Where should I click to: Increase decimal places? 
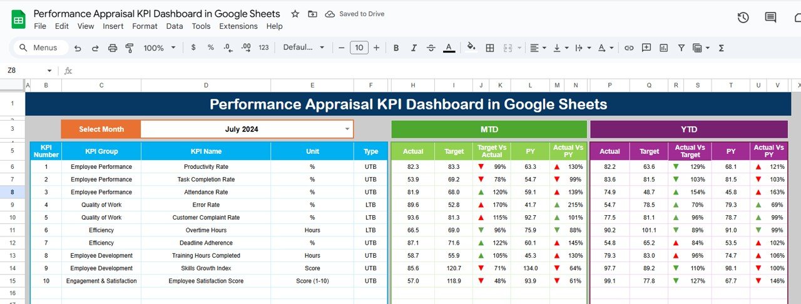tap(246, 48)
